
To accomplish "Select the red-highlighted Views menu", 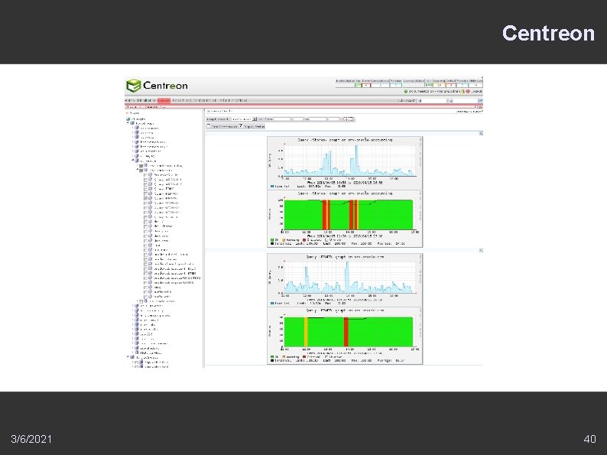I will (x=164, y=100).
